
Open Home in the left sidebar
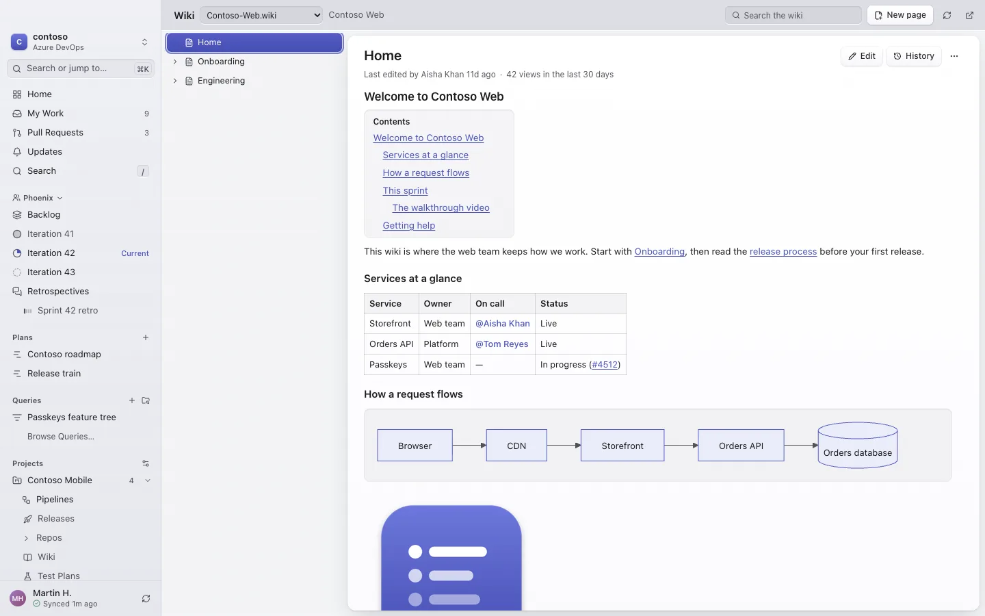[81, 94]
